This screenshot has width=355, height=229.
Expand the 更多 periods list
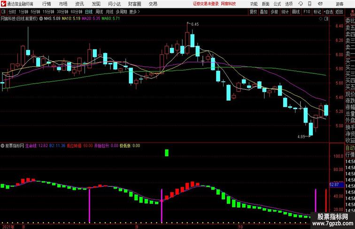(x=134, y=12)
